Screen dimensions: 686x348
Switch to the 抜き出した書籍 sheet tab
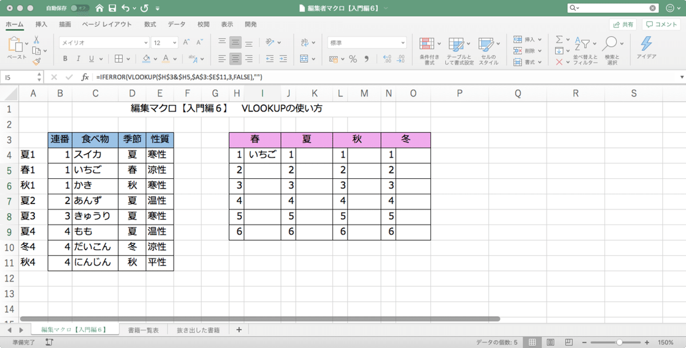pyautogui.click(x=200, y=330)
